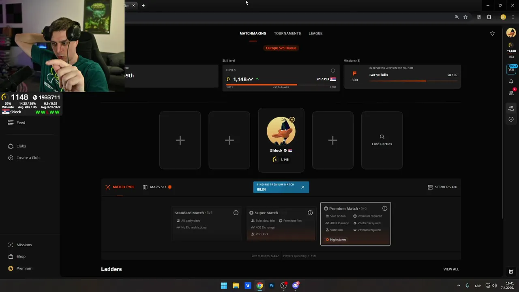
Task: Show hidden system tray icons
Action: coord(459,286)
